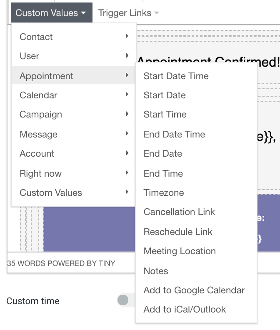Choose Start Time from the Appointment submenu
280x330 pixels.
coord(165,114)
